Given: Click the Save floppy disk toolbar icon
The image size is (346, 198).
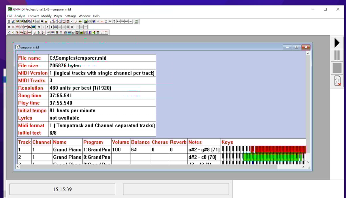Looking at the screenshot, I should click(x=25, y=21).
